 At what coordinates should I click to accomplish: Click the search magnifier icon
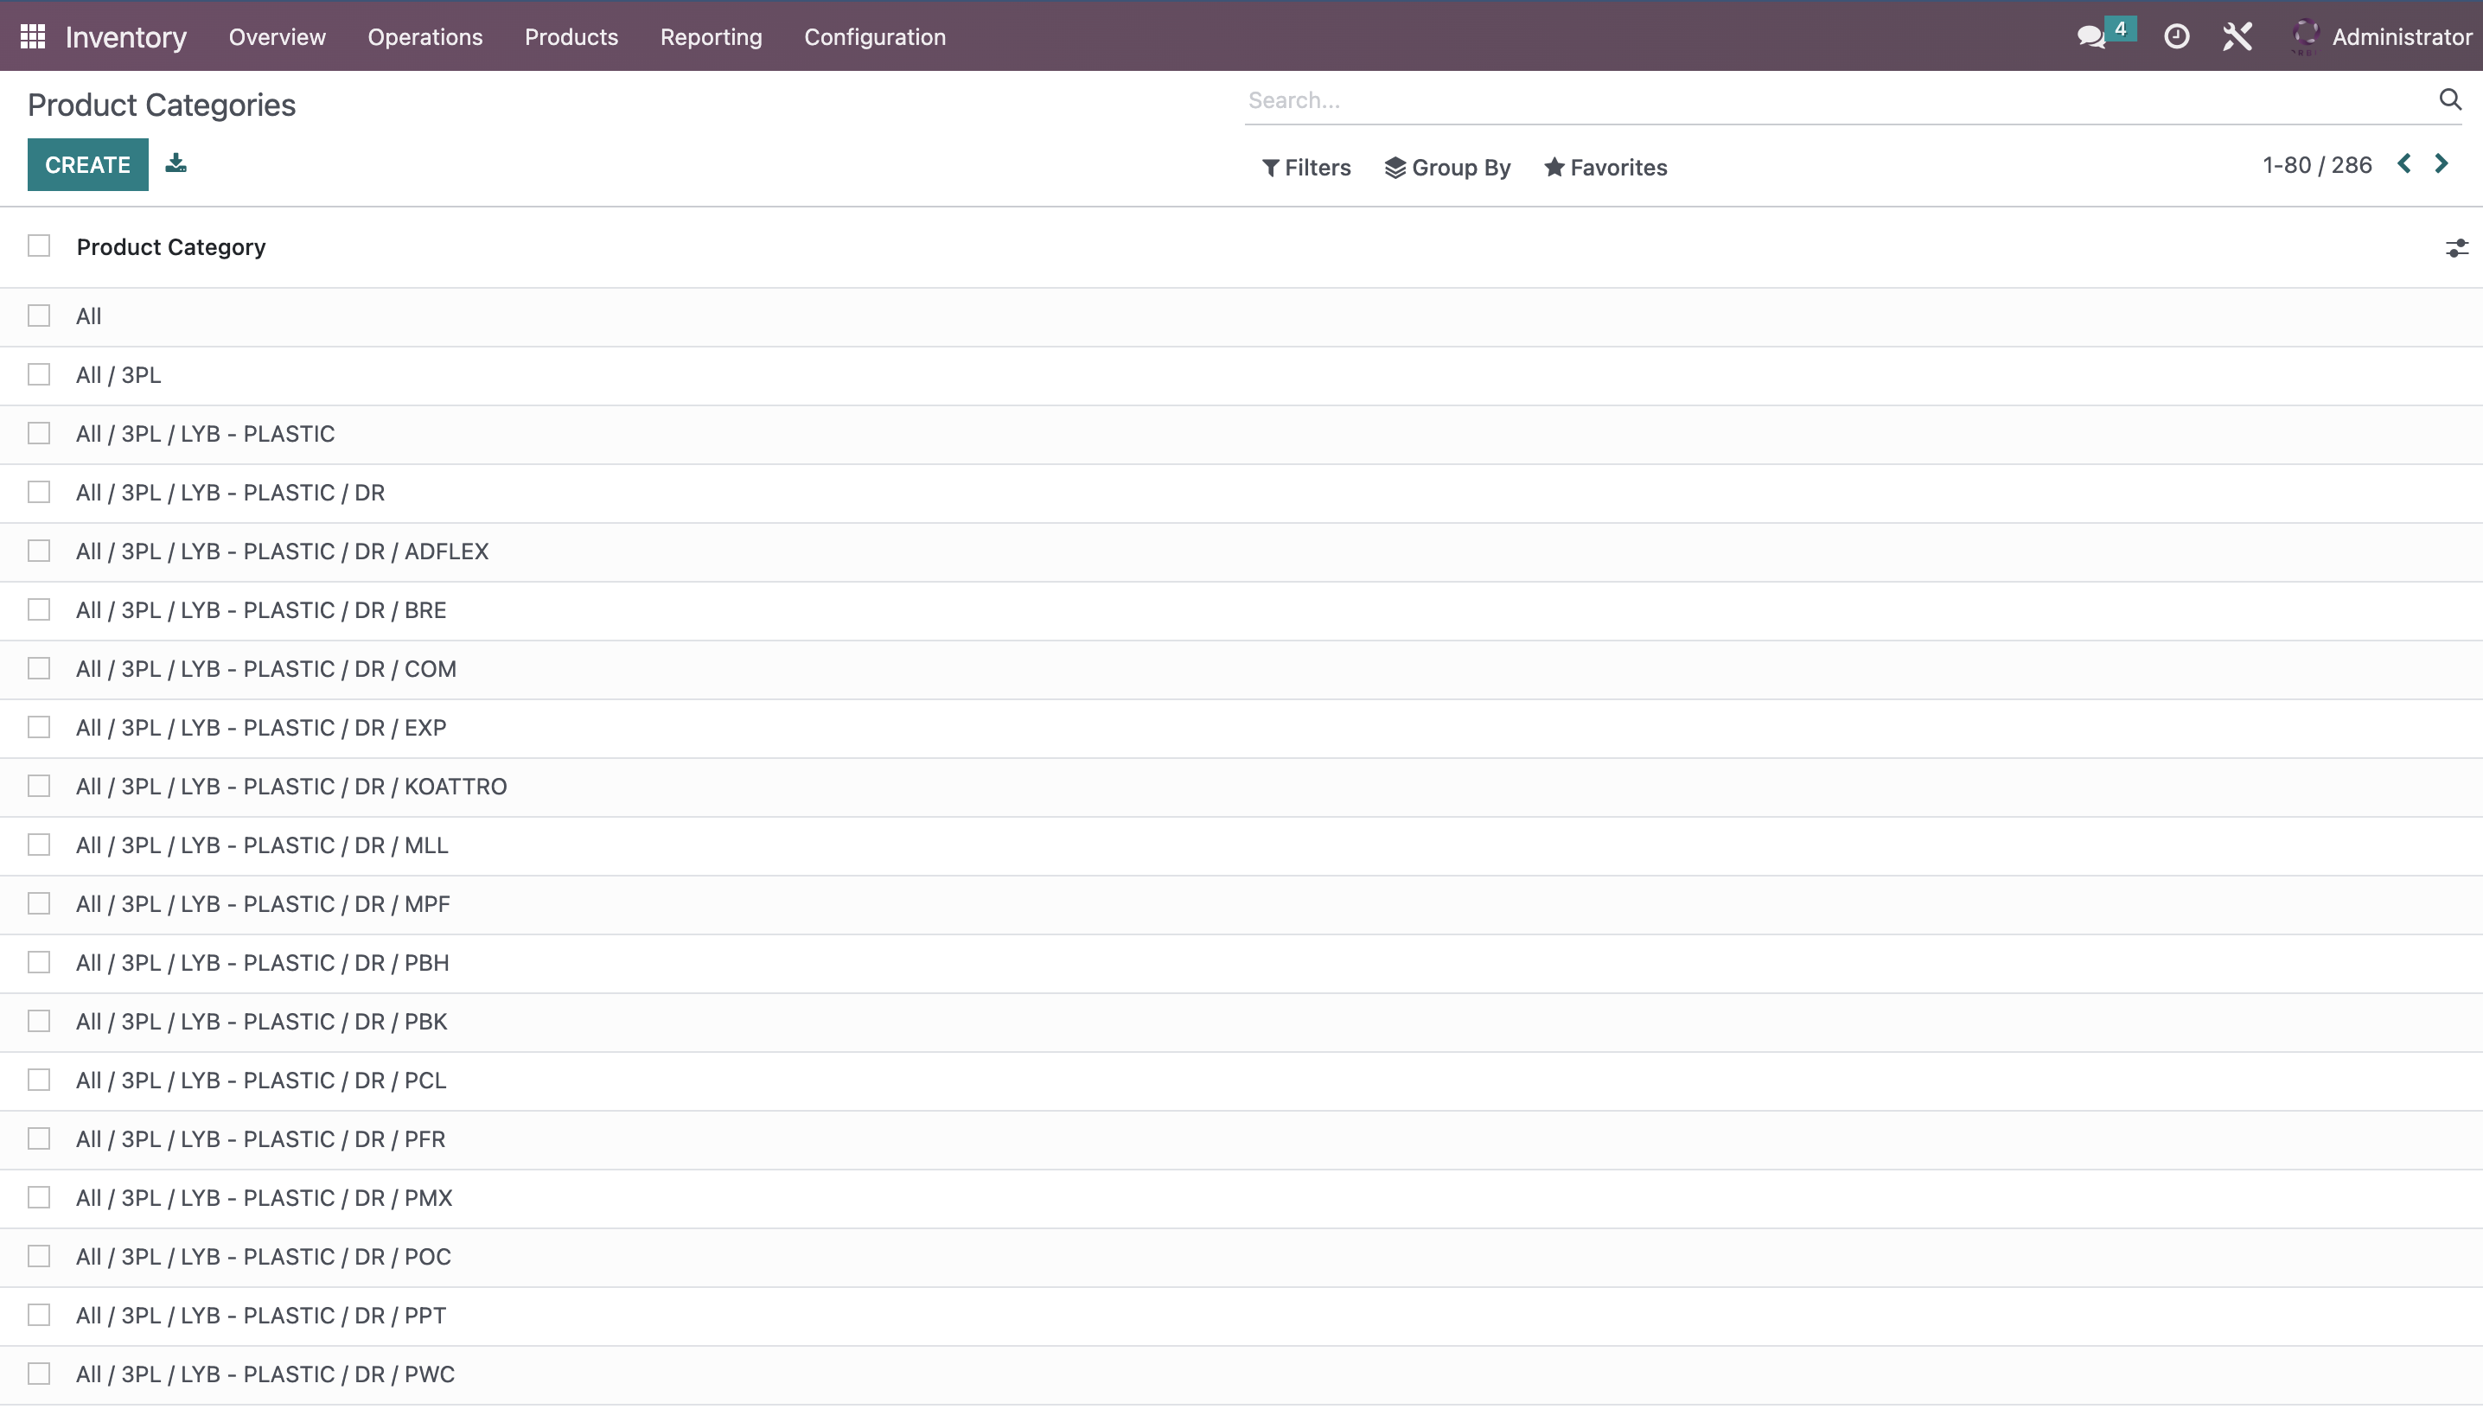[x=2450, y=99]
